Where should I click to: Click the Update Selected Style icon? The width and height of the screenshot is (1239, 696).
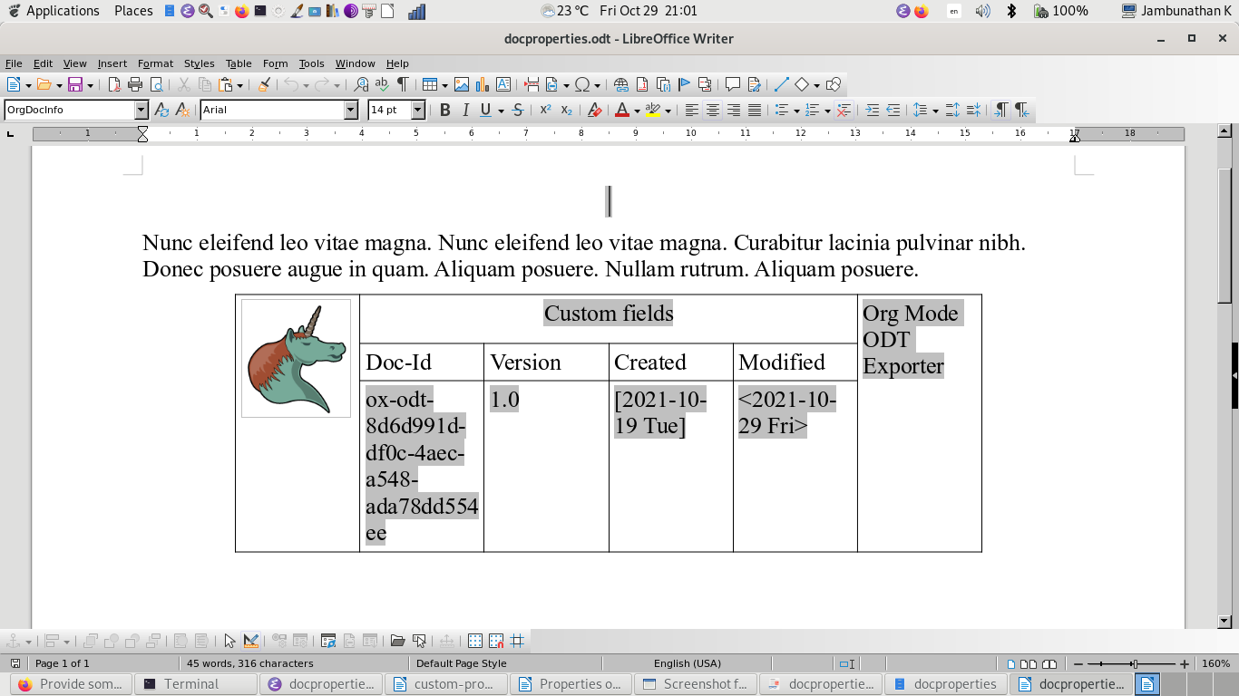pos(161,110)
